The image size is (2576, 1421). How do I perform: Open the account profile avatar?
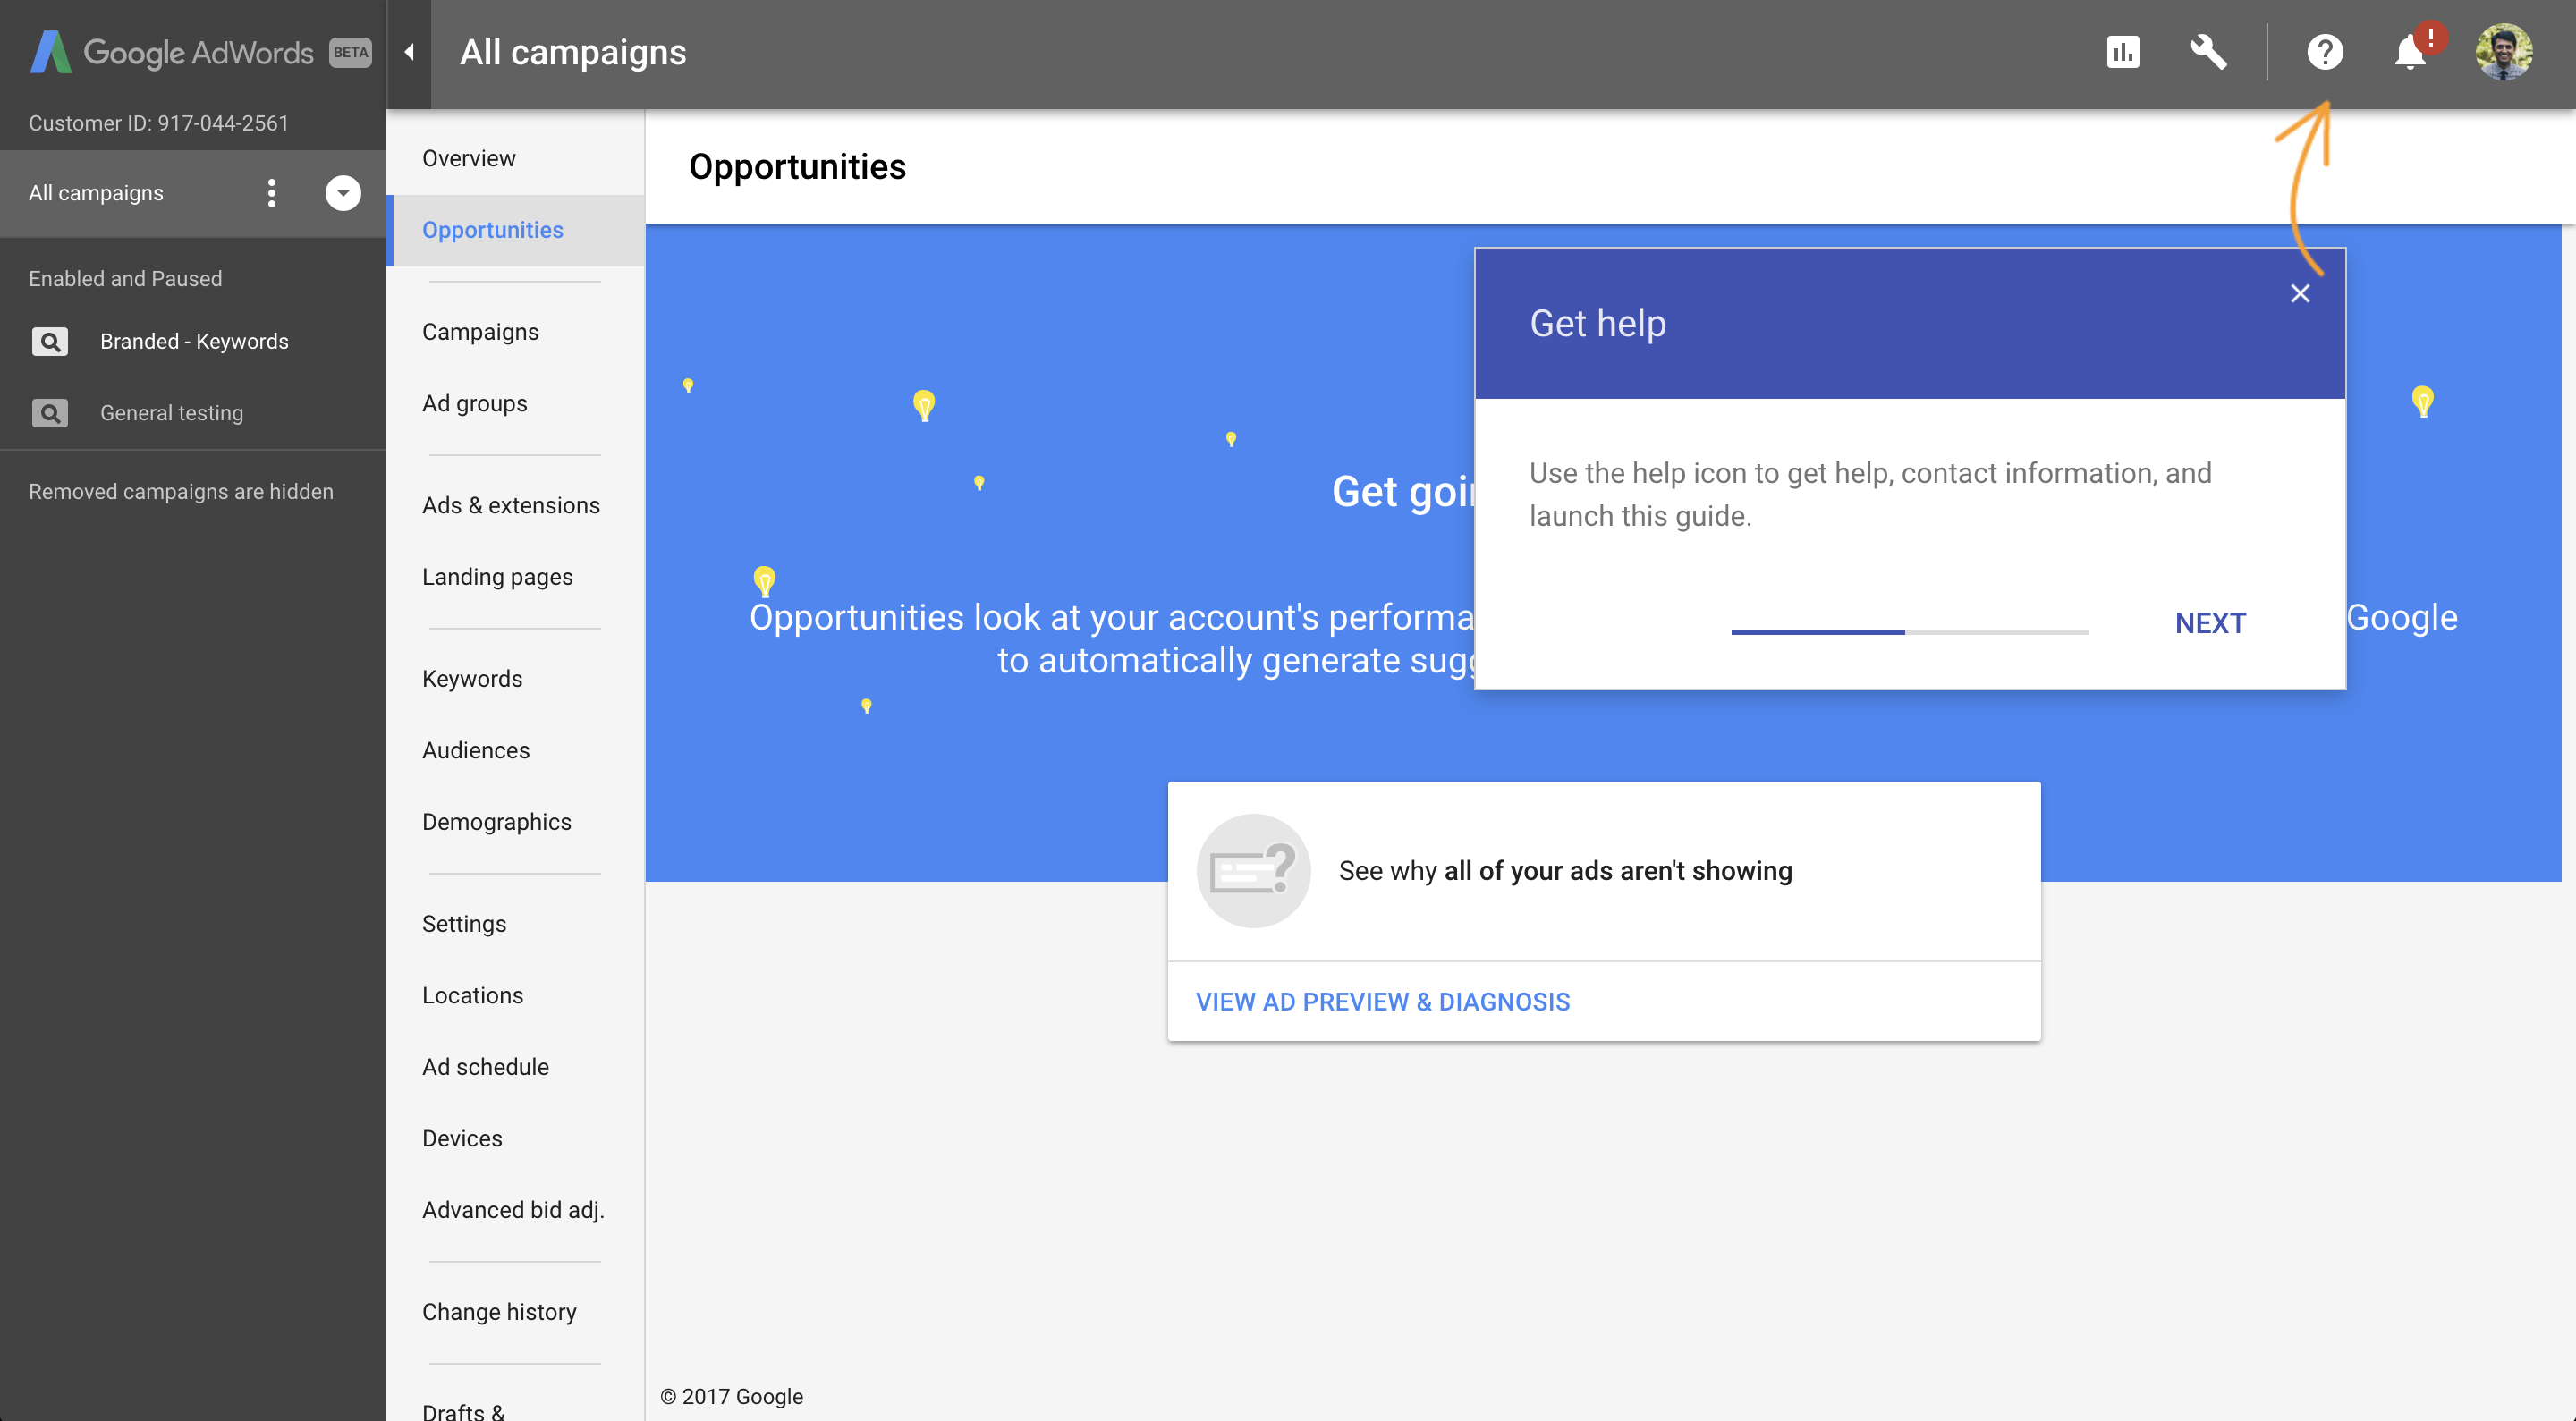[2503, 52]
